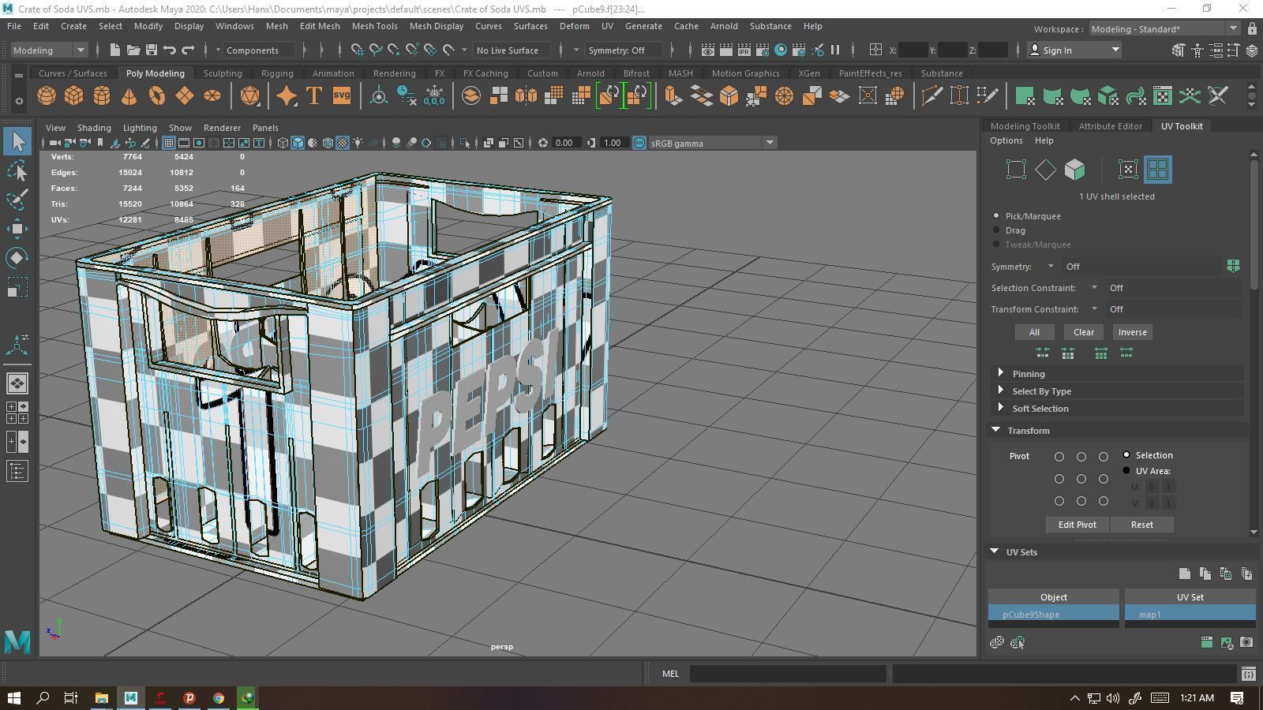The image size is (1263, 710).
Task: Click the Combine meshes shelf icon
Action: [470, 96]
